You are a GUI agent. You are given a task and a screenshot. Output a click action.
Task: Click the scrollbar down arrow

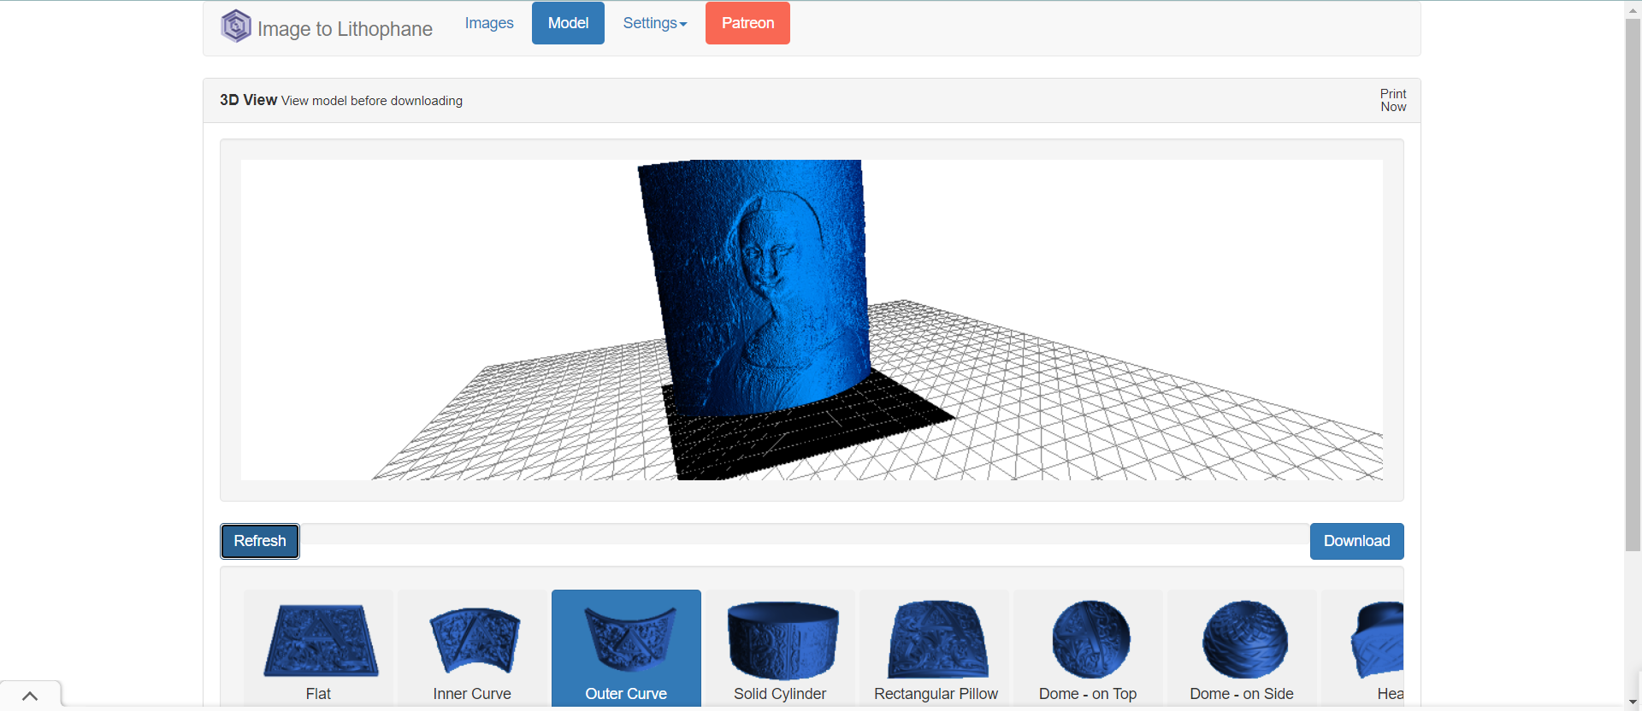1633,702
